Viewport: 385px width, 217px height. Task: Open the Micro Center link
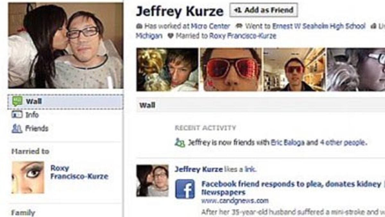pos(210,26)
